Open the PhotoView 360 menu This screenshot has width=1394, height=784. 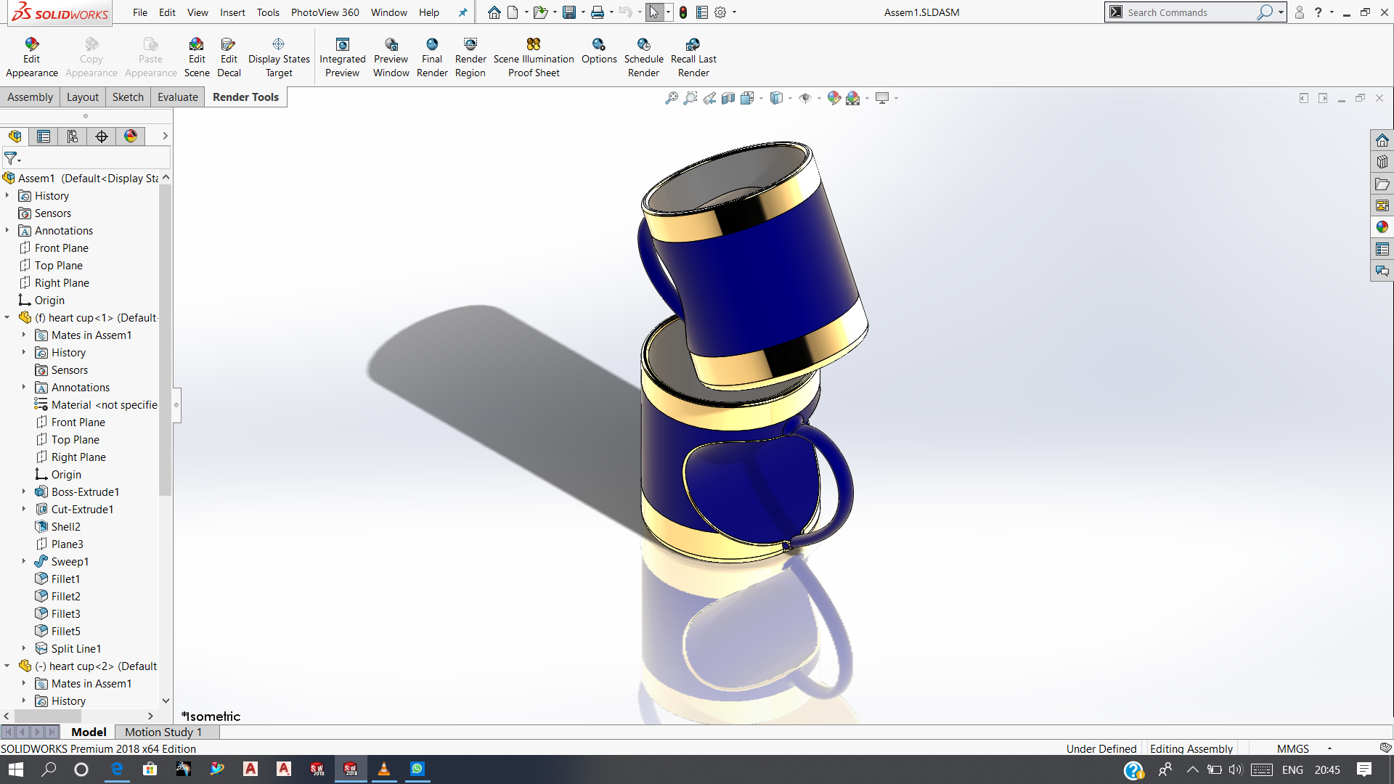(x=325, y=12)
